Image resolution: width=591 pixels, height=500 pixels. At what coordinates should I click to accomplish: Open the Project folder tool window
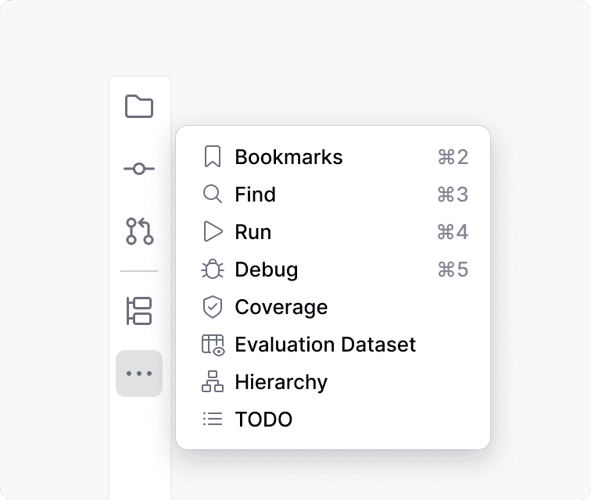(139, 106)
